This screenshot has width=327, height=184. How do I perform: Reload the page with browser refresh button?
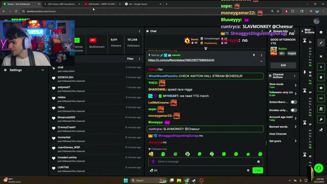pyautogui.click(x=16, y=11)
